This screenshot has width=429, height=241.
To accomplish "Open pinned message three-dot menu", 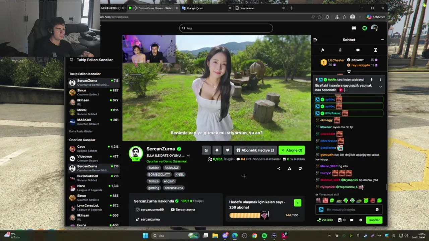I will (380, 80).
